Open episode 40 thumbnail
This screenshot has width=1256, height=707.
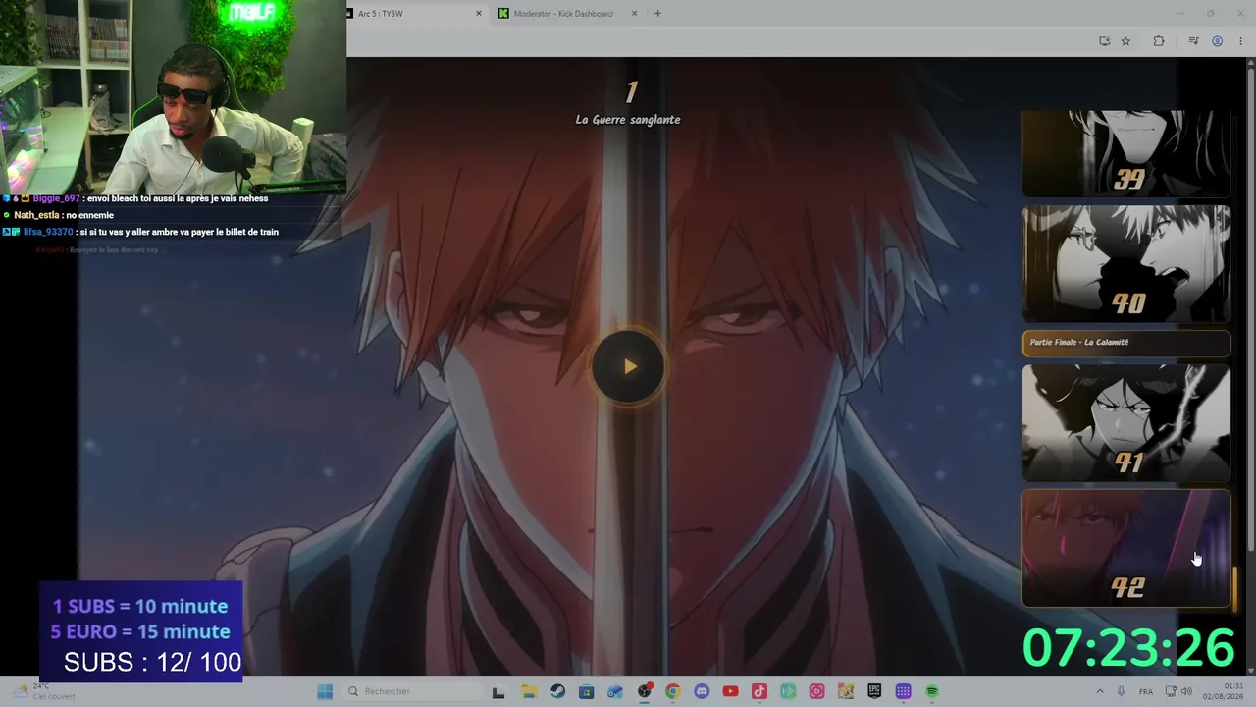coord(1125,264)
